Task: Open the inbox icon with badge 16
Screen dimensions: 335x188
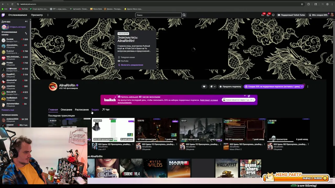Action: (268, 15)
